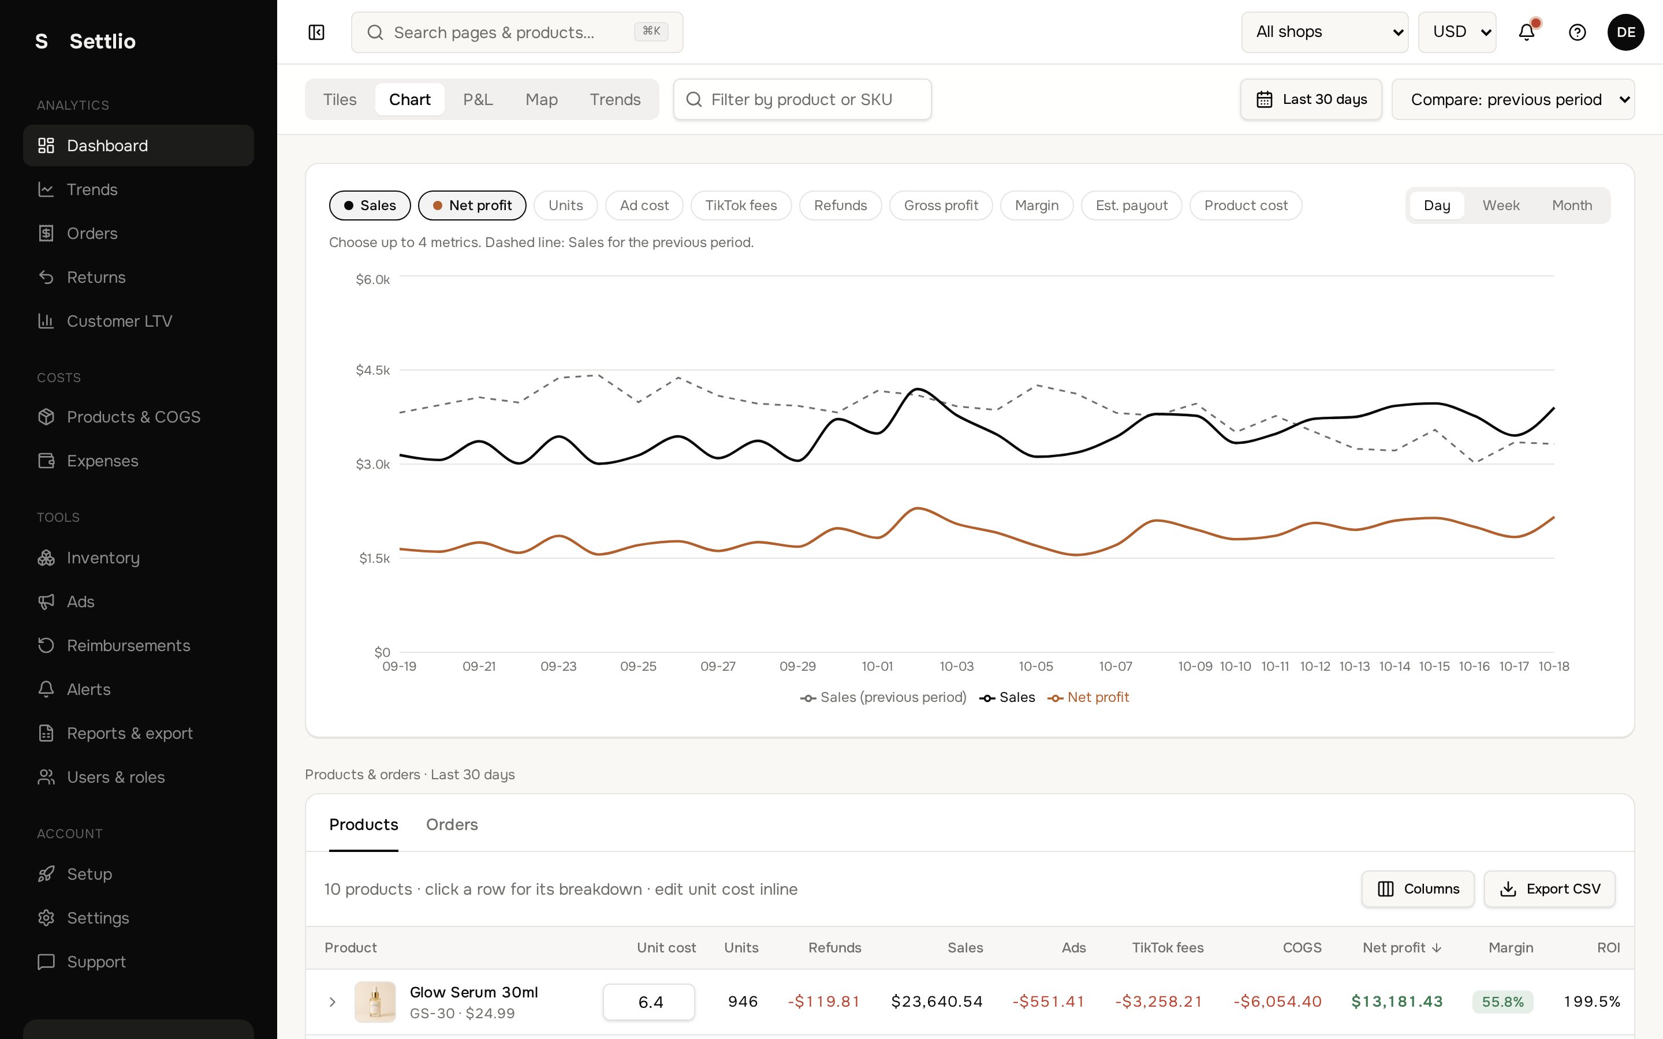Click the Settings gear icon
Viewport: 1663px width, 1039px height.
[x=46, y=918]
